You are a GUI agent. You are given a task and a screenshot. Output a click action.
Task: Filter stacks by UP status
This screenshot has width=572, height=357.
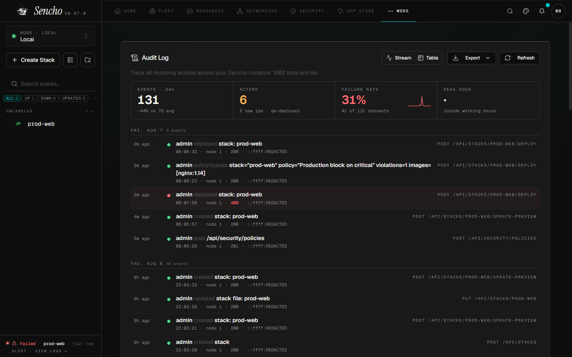pos(29,98)
